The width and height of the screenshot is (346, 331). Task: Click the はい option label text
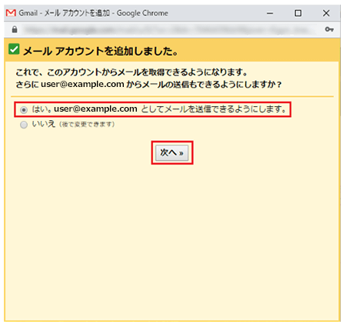(x=159, y=109)
